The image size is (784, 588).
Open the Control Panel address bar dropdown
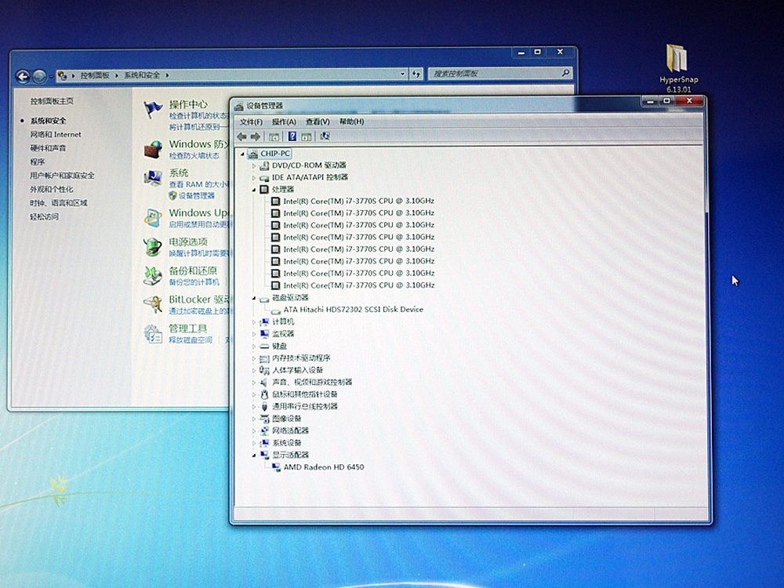(x=402, y=74)
